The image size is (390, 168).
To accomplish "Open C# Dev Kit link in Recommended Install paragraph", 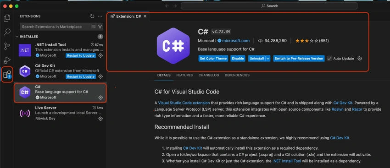I will point(340,138).
